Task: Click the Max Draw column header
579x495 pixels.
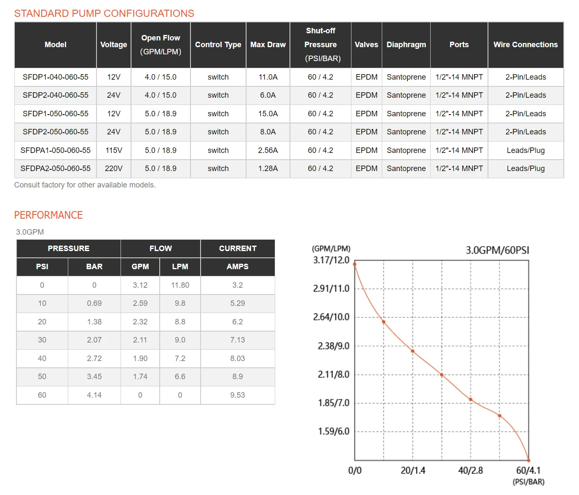Action: (268, 45)
